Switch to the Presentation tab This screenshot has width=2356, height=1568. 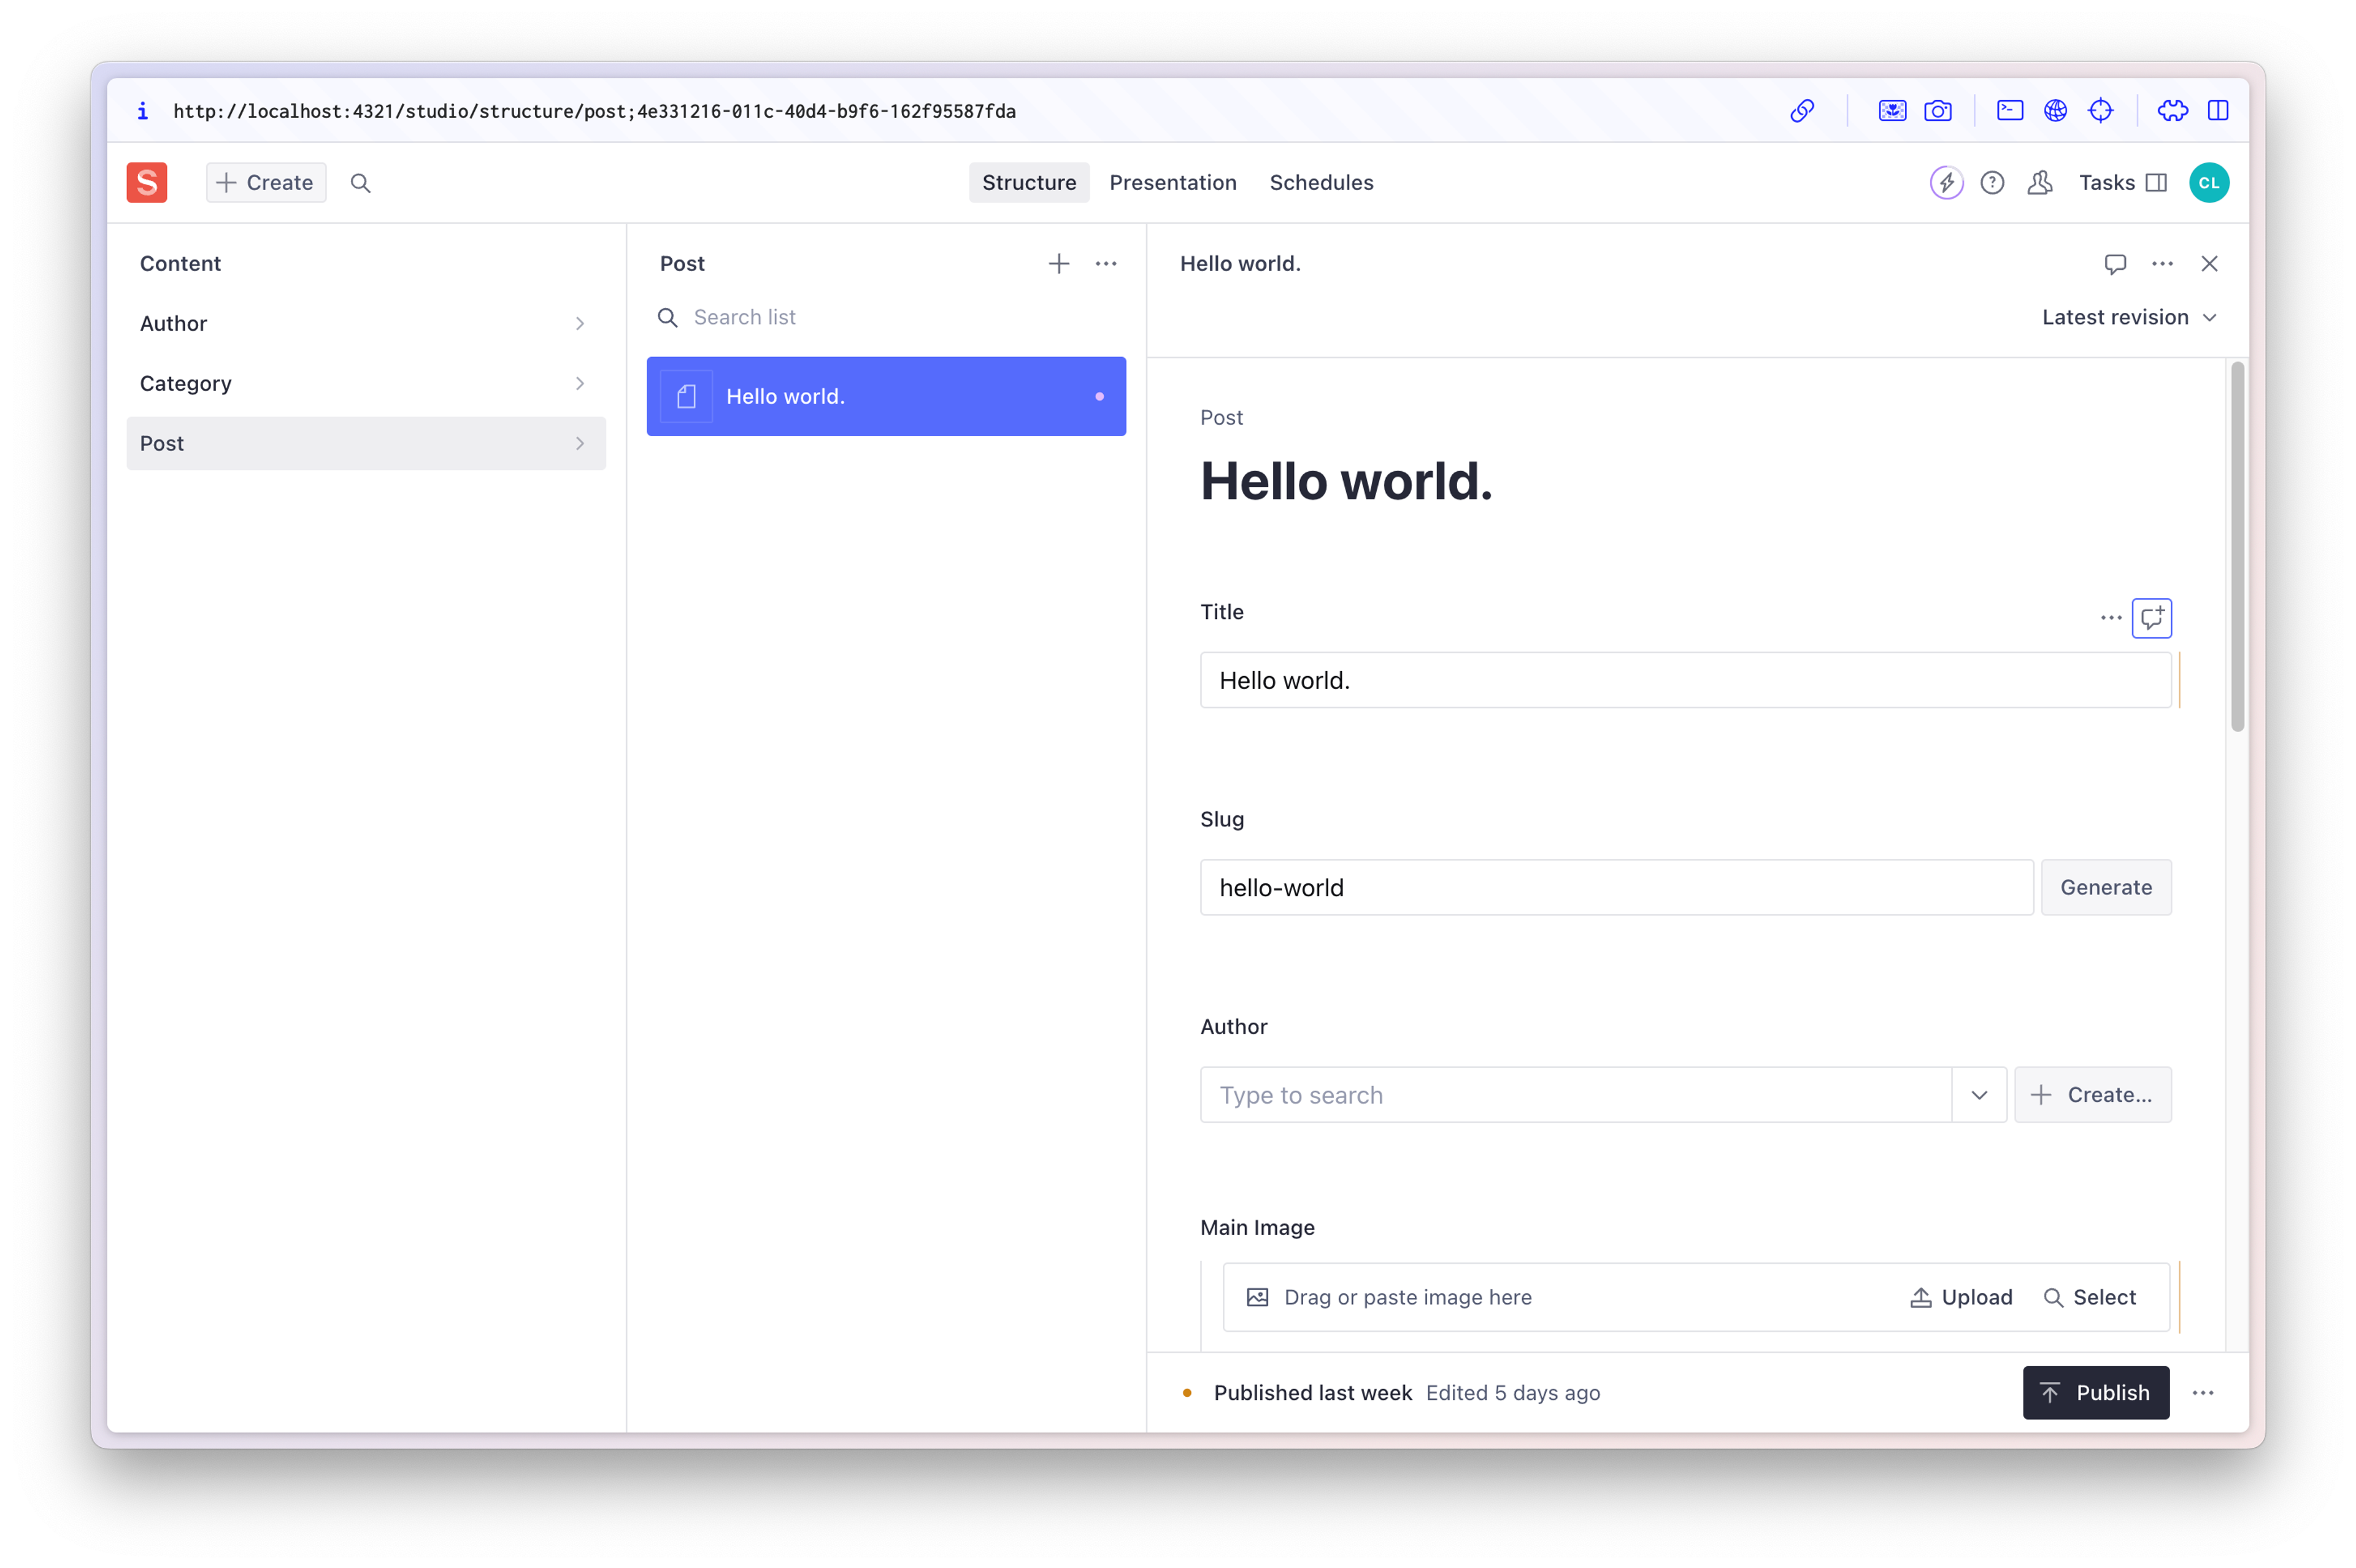[x=1172, y=183]
